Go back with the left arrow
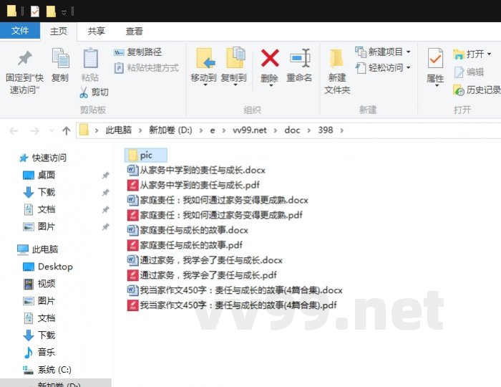The height and width of the screenshot is (387, 501). pos(14,130)
